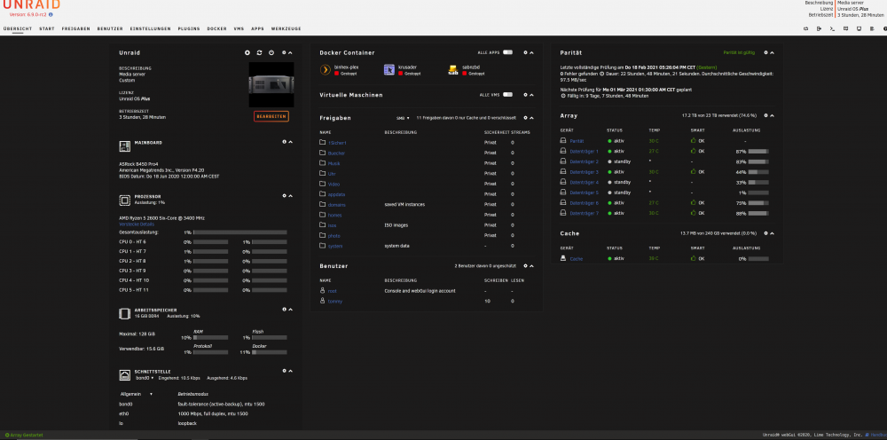887x440 pixels.
Task: Click the logout icon in header
Action: pyautogui.click(x=818, y=28)
